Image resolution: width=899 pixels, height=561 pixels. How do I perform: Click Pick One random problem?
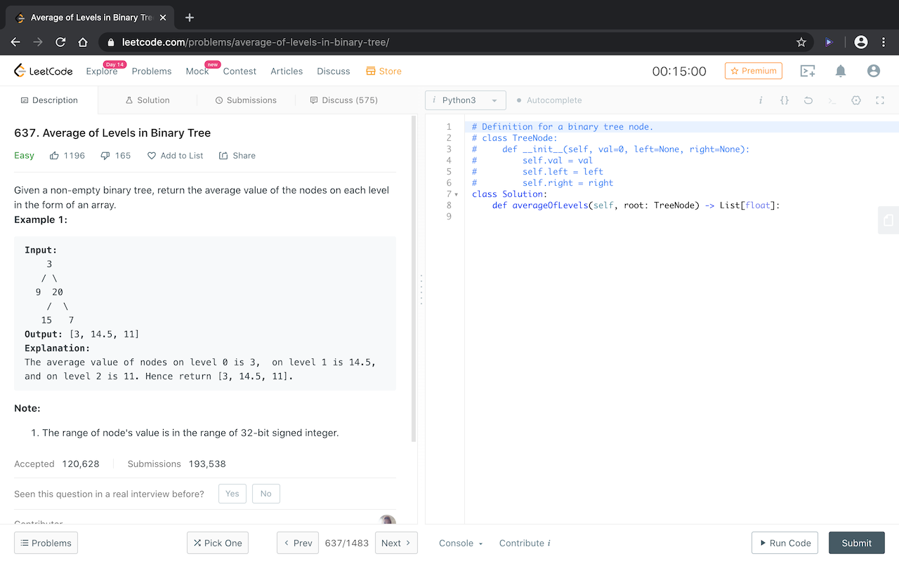click(218, 543)
